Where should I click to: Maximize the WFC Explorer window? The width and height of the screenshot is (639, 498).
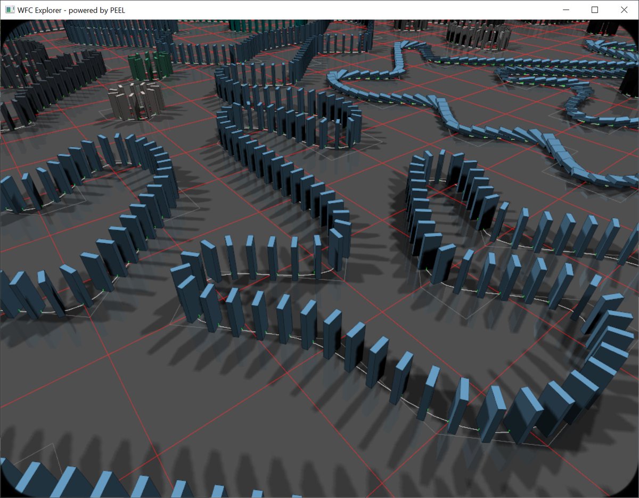[x=595, y=10]
